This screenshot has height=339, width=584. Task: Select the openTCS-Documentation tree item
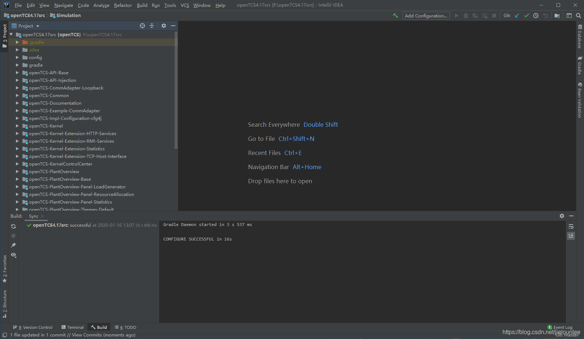(55, 103)
